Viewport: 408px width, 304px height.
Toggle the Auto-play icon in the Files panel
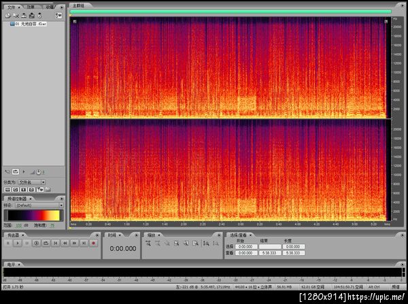click(7, 172)
